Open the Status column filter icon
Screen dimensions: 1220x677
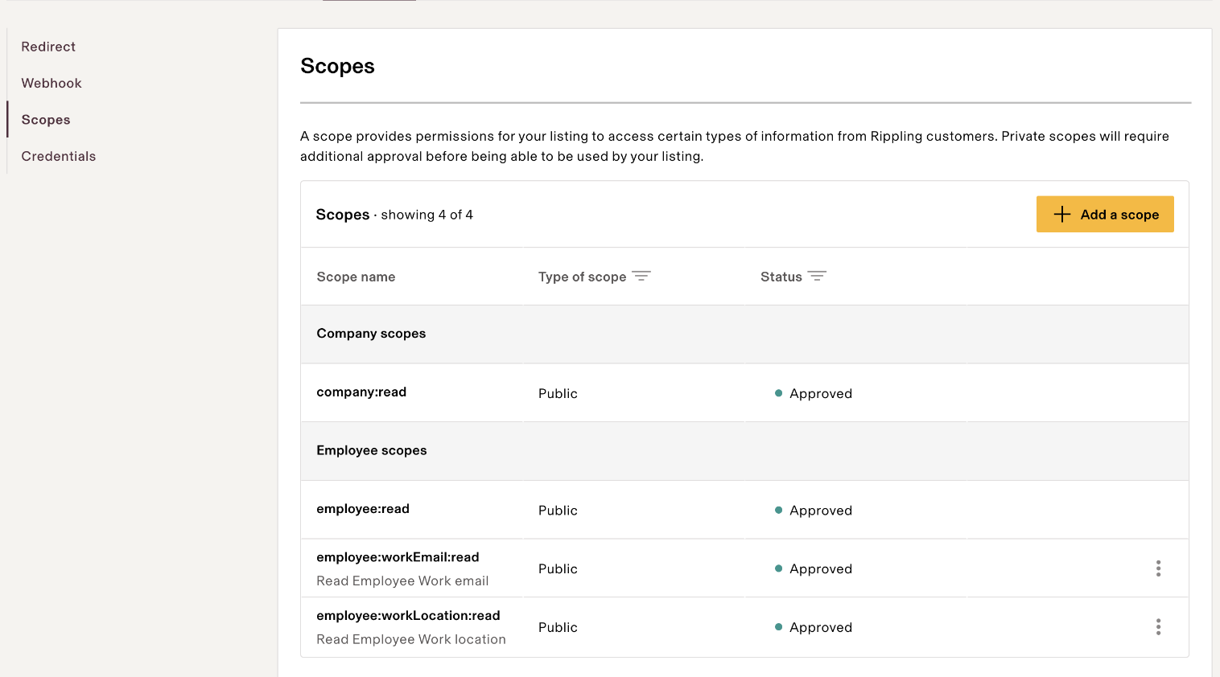[817, 276]
